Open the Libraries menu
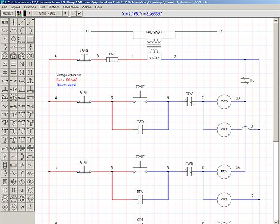Screen dimensions: 280x224 coord(30,7)
